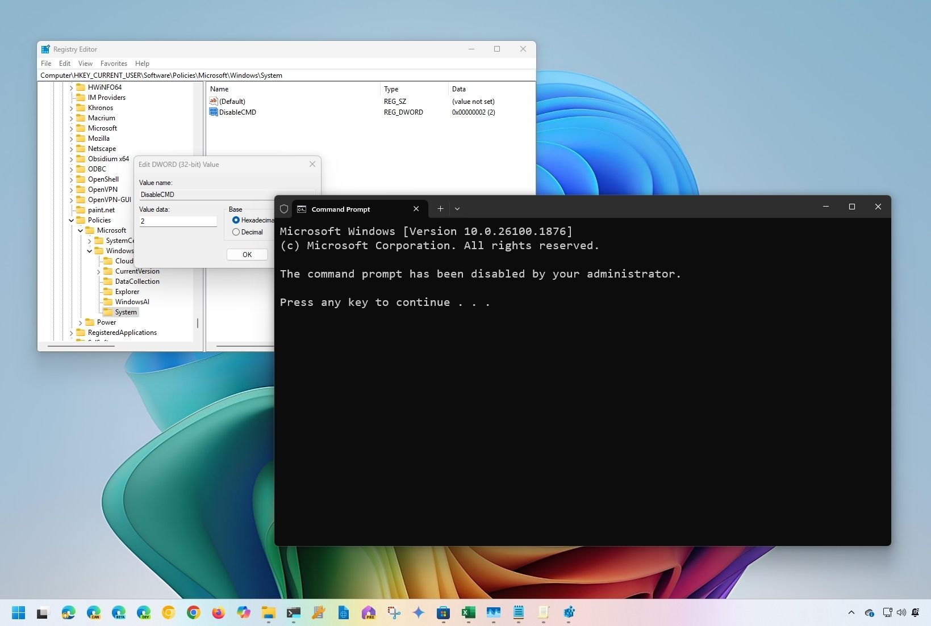This screenshot has width=931, height=626.
Task: Open the new tab dropdown in Command Prompt
Action: [457, 209]
